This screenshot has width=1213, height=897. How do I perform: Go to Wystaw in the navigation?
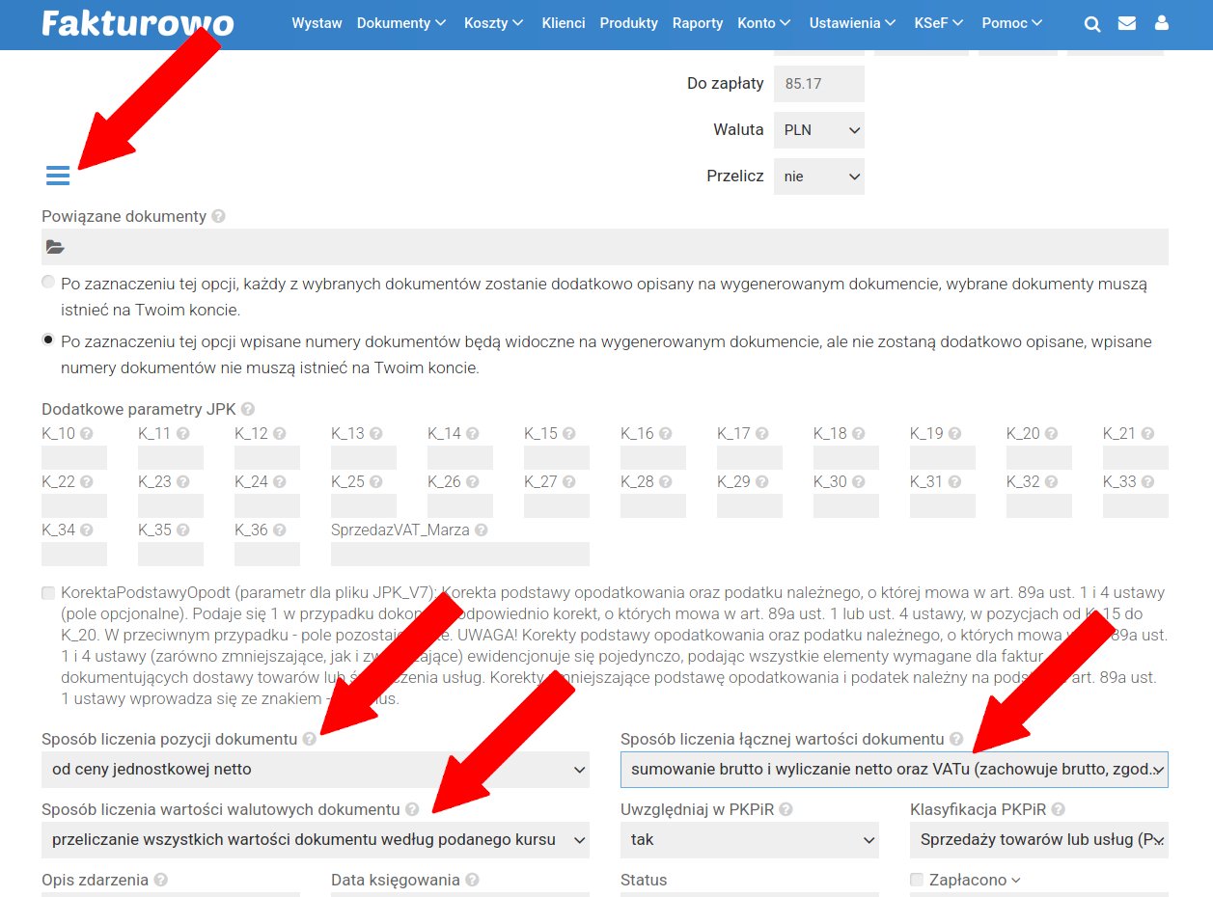tap(317, 23)
